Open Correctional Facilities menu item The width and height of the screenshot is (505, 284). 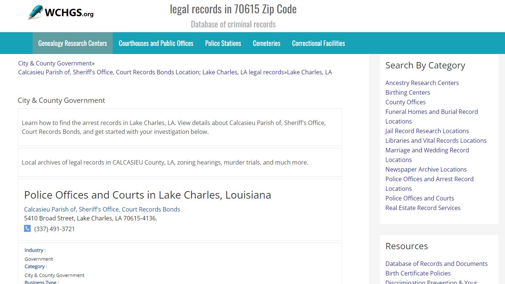point(318,43)
